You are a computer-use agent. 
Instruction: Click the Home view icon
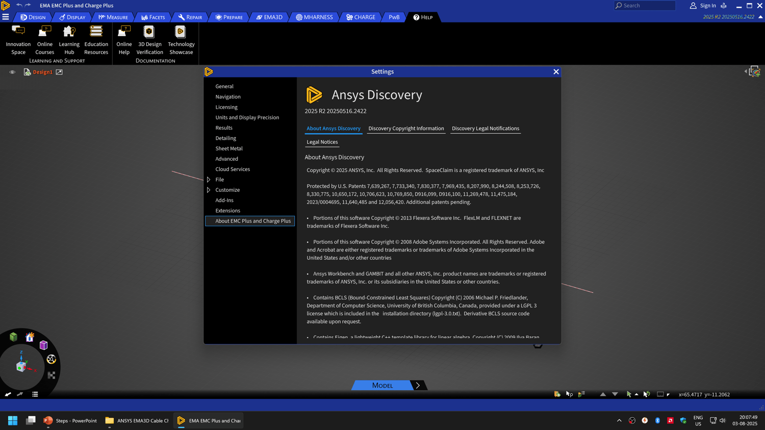pos(30,337)
